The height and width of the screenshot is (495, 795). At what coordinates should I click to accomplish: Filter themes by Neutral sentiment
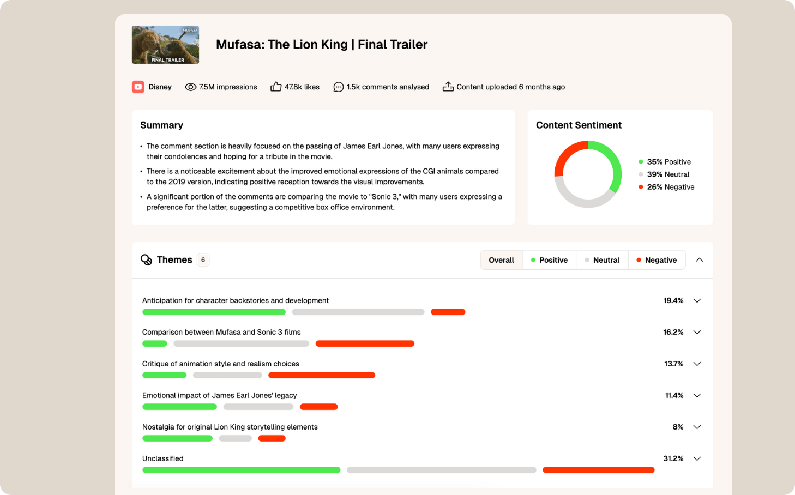point(602,260)
